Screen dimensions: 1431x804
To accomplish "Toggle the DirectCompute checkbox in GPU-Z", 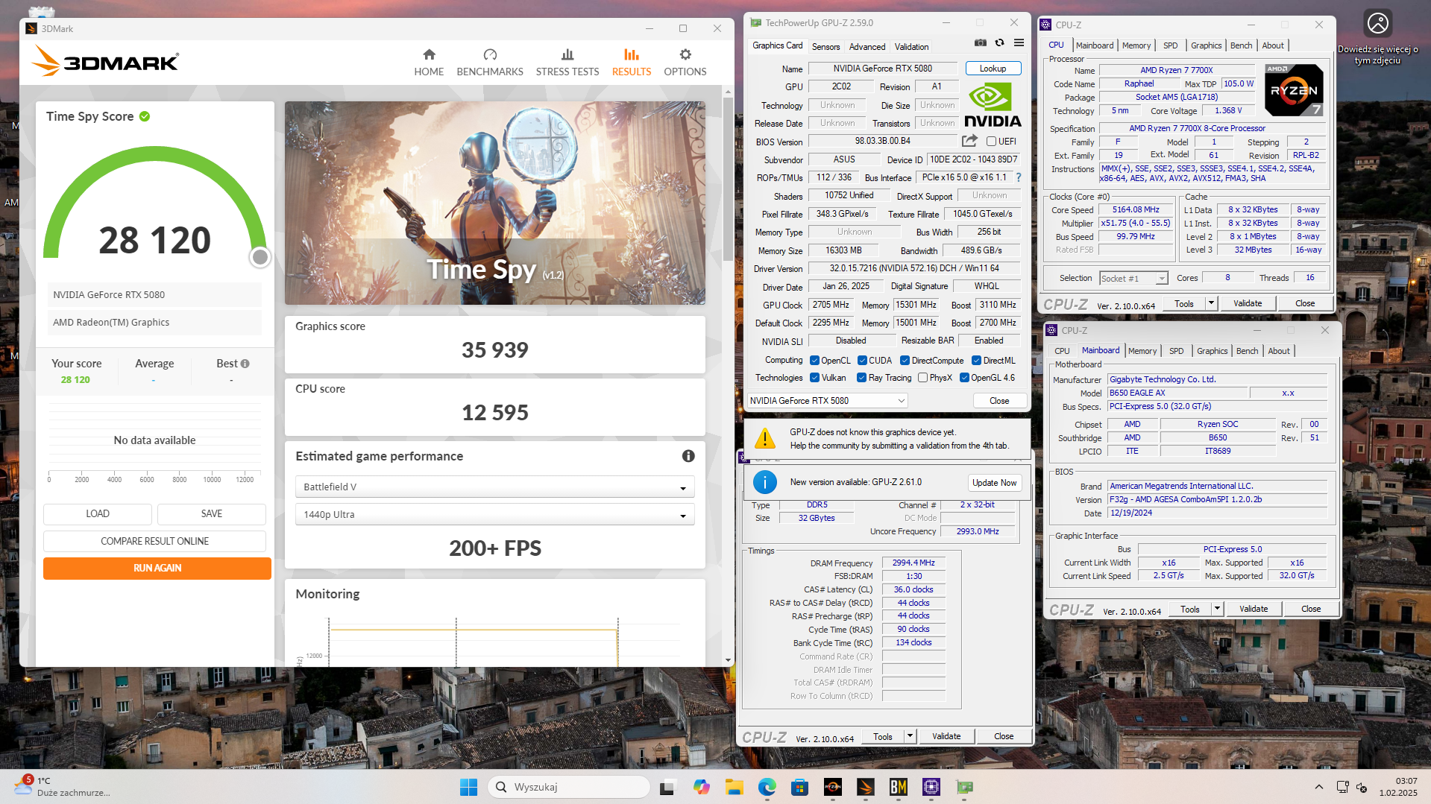I will 905,361.
